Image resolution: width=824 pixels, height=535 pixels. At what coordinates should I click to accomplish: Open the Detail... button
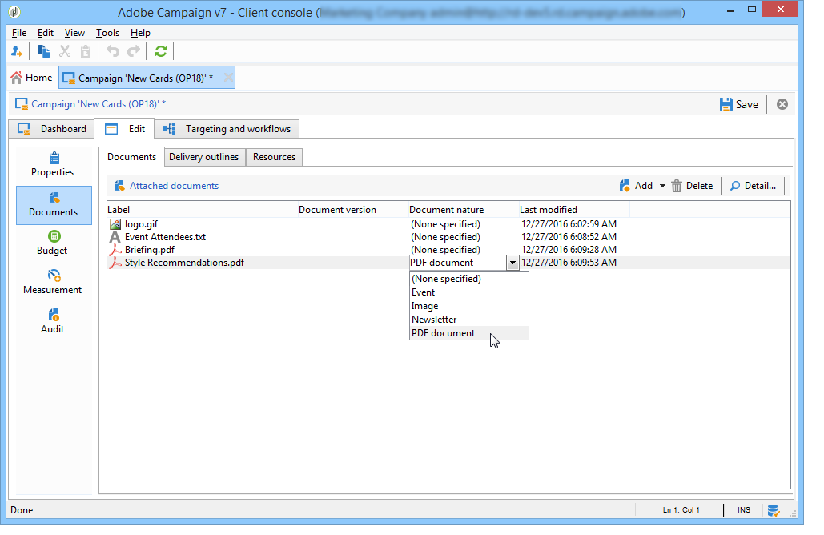pyautogui.click(x=753, y=186)
